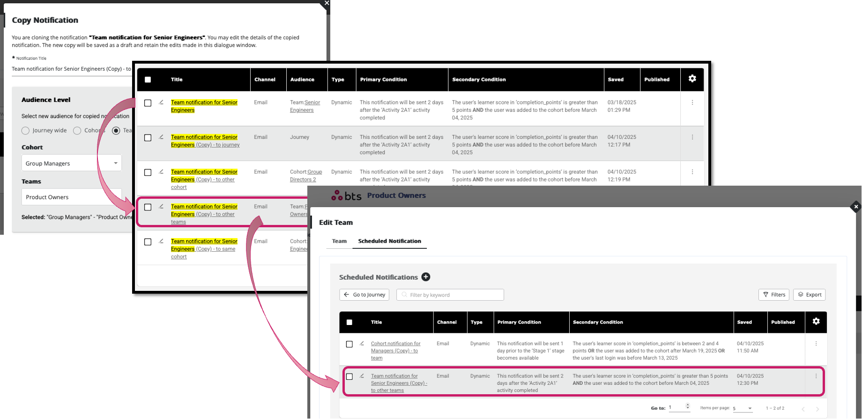Open 'Senior Engineers (Copy) - to other cohort' link
This screenshot has height=419, width=862.
click(x=204, y=179)
